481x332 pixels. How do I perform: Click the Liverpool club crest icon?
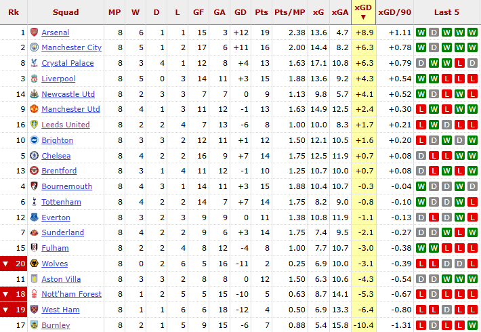point(34,79)
